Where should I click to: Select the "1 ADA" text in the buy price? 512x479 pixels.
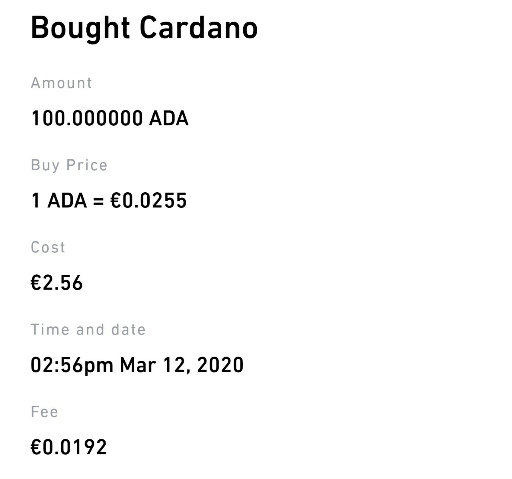(x=59, y=200)
